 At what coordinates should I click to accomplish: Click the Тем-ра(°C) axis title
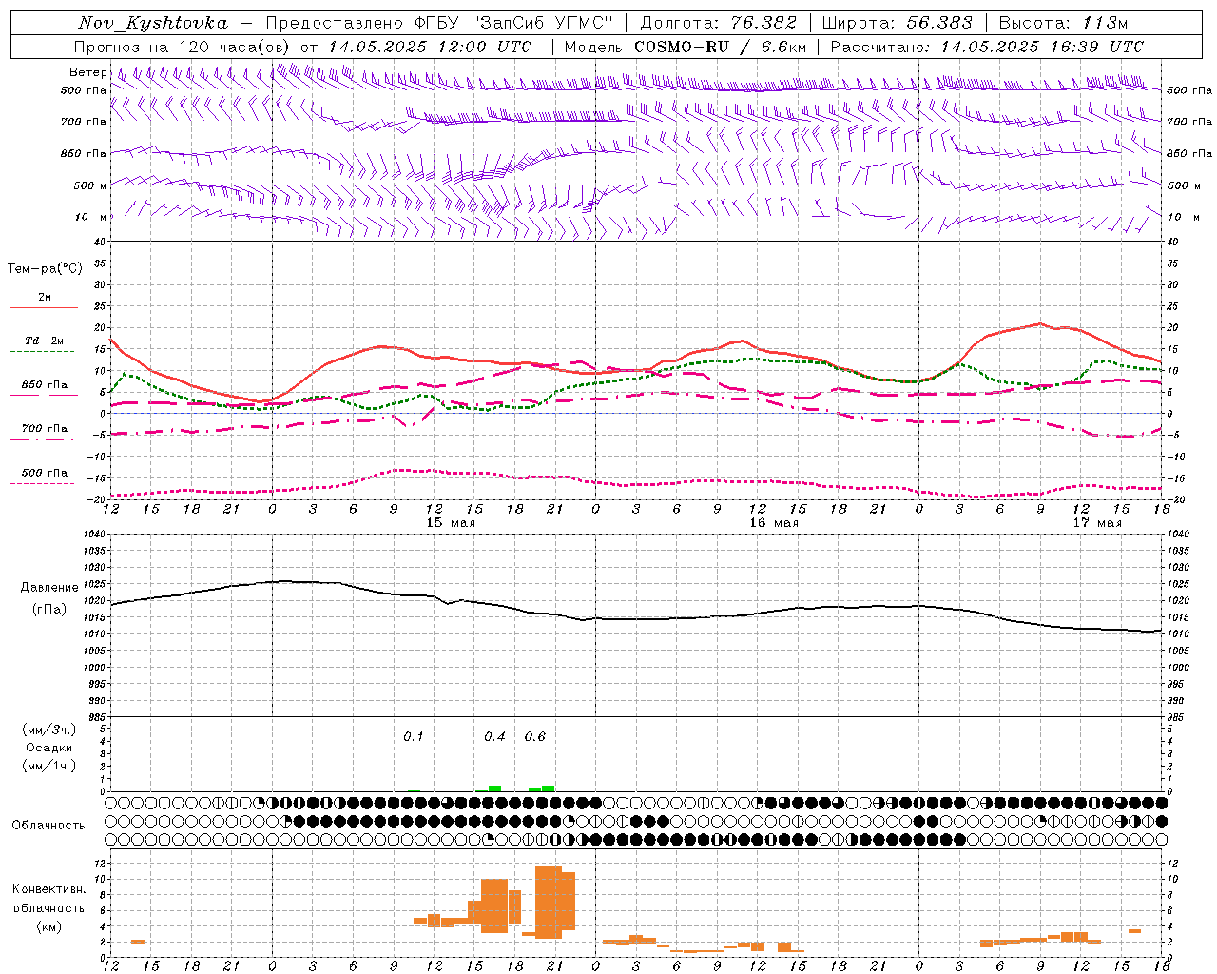pos(45,269)
